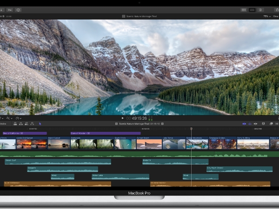Open the transitions browser icon
Viewport: 279px width, 209px height.
click(x=277, y=124)
